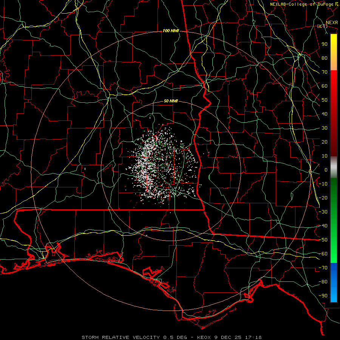
Task: Click the NEXR label above the color scale
Action: pos(332,23)
